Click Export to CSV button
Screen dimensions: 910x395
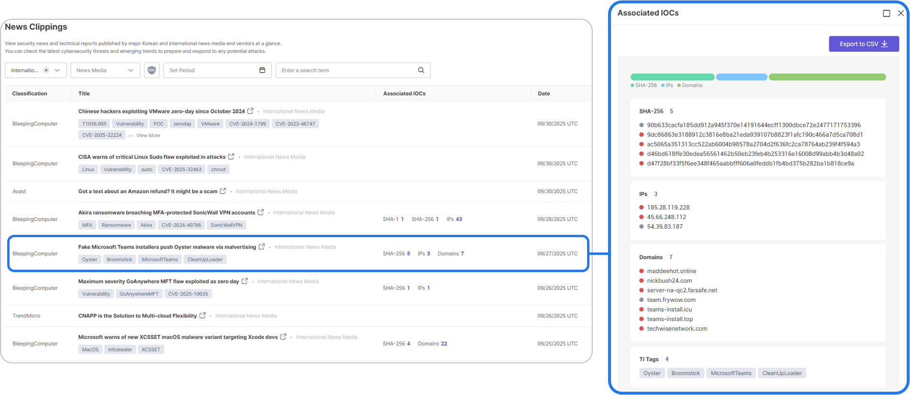click(x=864, y=44)
